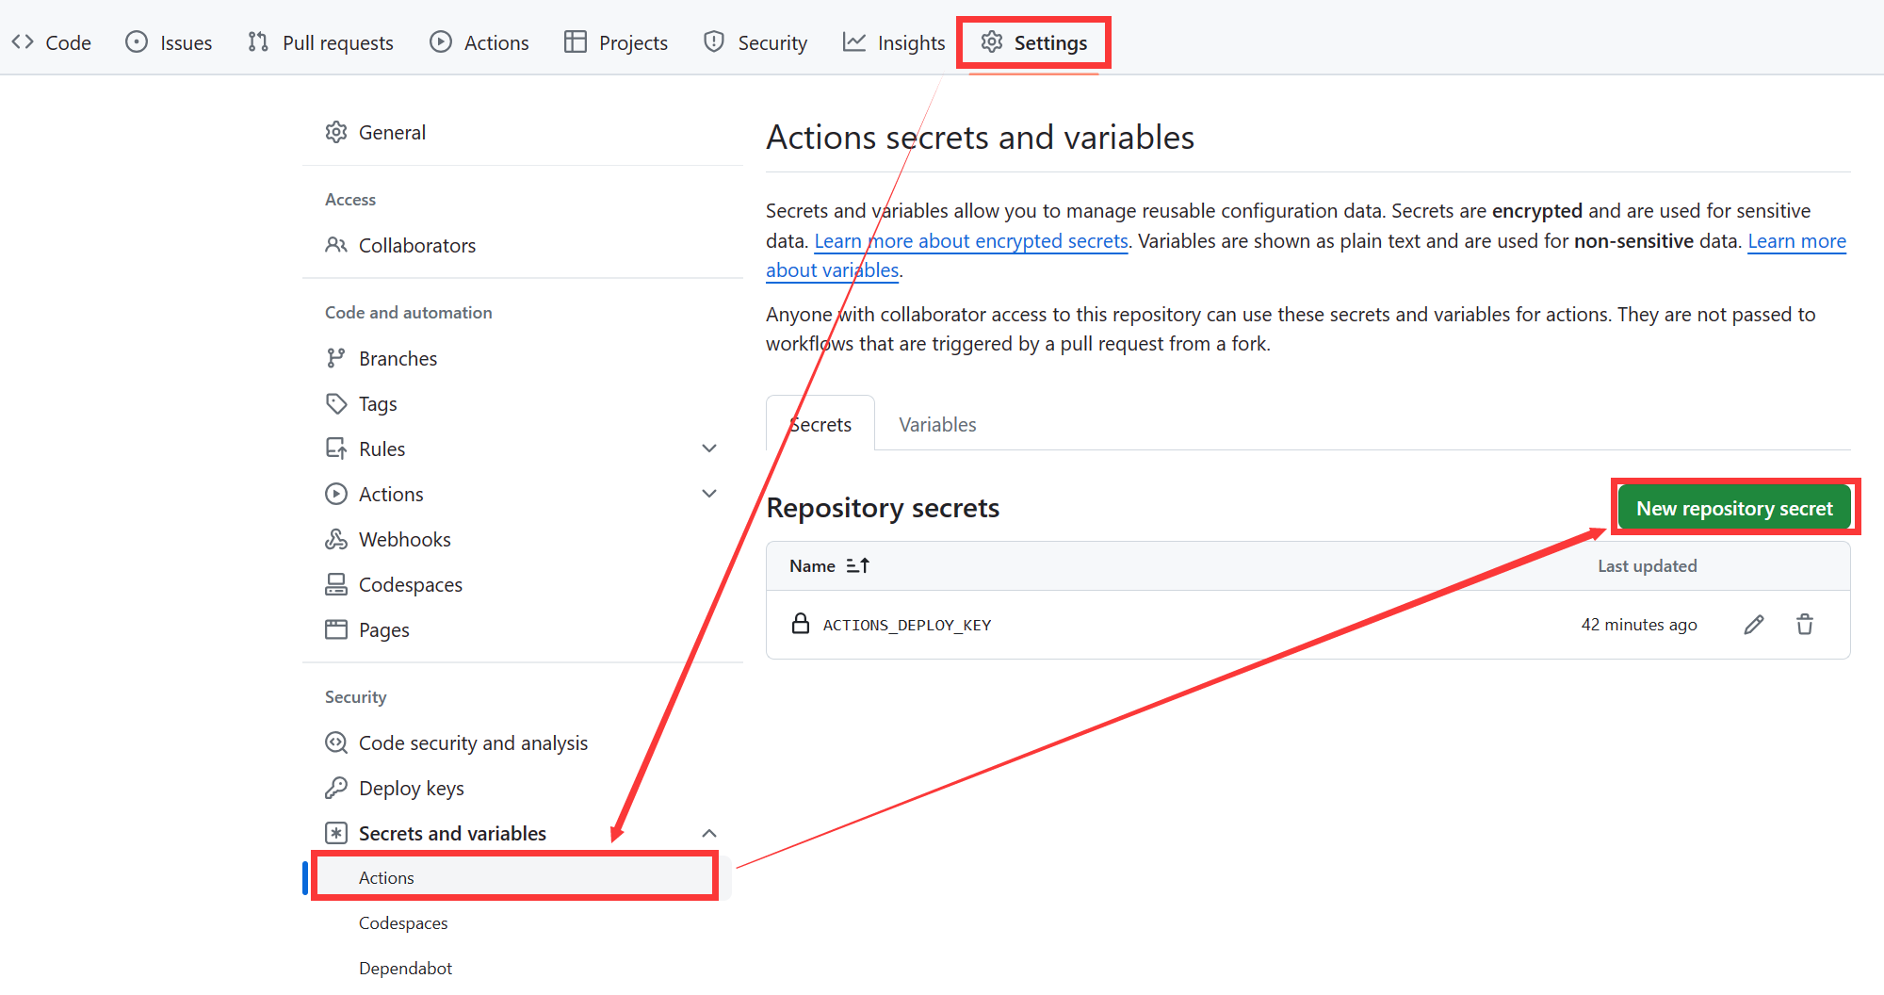Expand the Rules section chevron
The height and width of the screenshot is (995, 1884).
pos(709,449)
